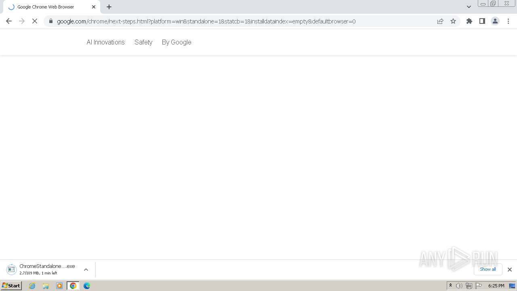
Task: Open the profile avatar menu
Action: coord(495,21)
